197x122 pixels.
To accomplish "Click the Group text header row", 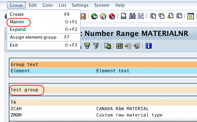I will 104,65.
